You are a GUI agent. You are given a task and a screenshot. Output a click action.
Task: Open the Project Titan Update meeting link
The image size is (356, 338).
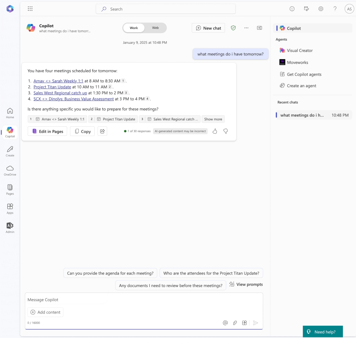coord(52,87)
